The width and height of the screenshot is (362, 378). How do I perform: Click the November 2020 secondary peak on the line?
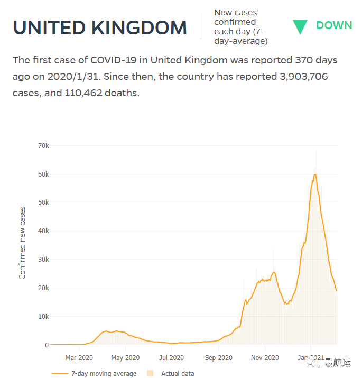[274, 272]
